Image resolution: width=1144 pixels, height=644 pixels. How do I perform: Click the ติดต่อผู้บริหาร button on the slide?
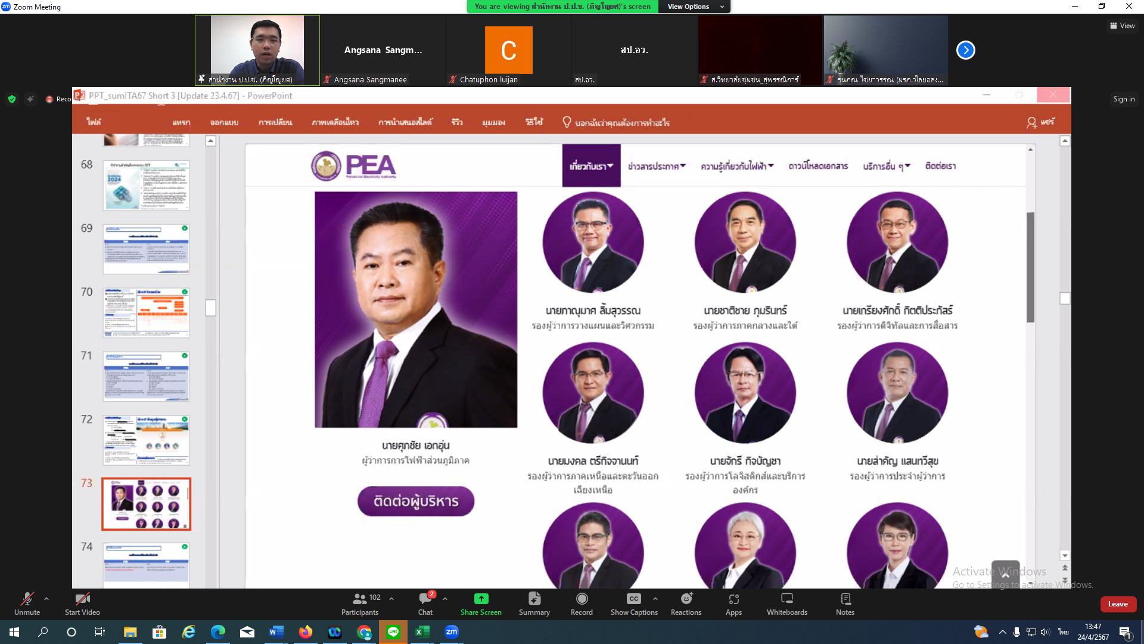(x=416, y=501)
